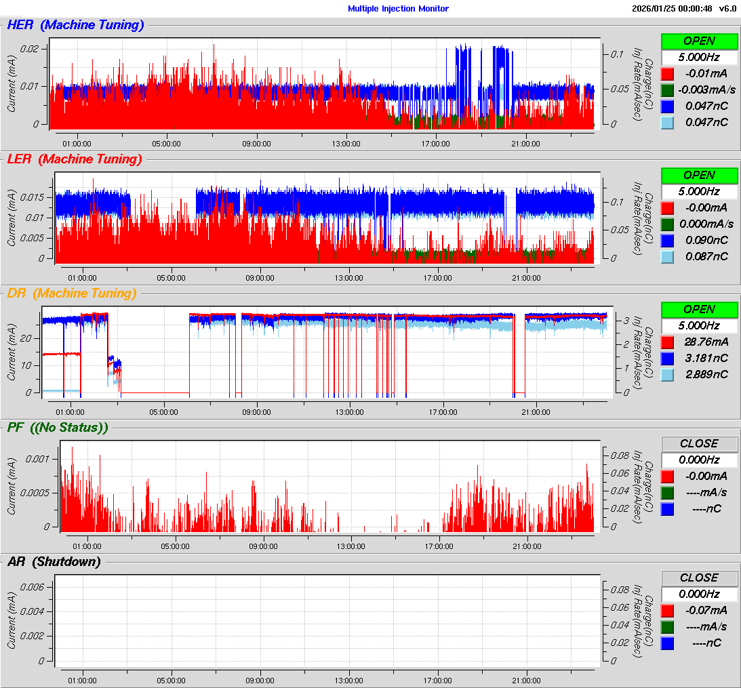Click the DR red 28.76mA legend swatch

pos(667,342)
